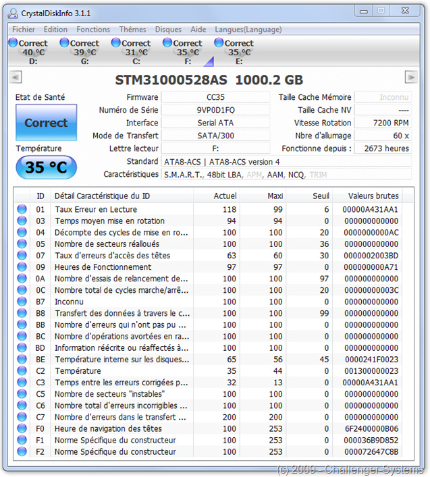This screenshot has height=477, width=430.
Task: Click the Caractéristiques S.M.A.R.T. field
Action: [x=286, y=175]
